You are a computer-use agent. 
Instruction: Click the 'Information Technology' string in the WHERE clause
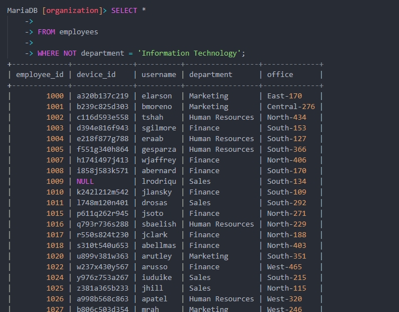pyautogui.click(x=190, y=53)
